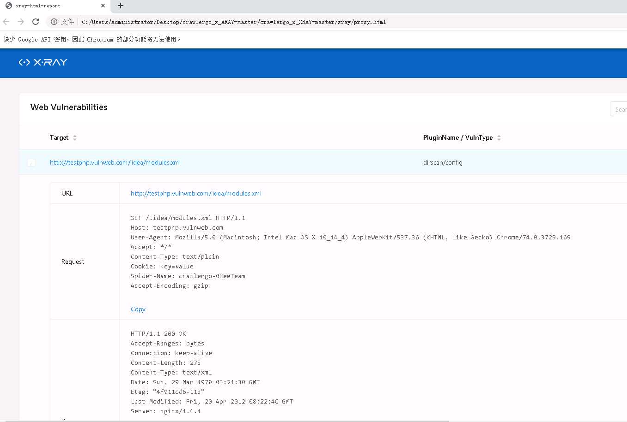Click the browser back arrow

tap(6, 22)
